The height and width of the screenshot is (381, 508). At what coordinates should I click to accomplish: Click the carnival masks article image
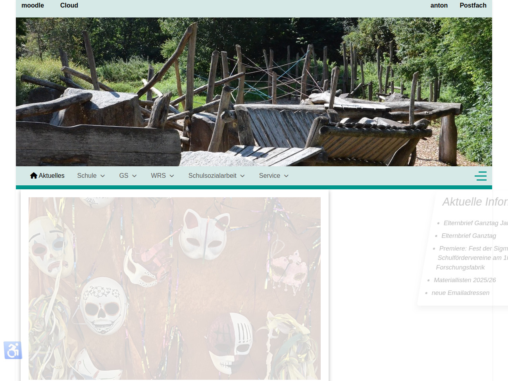(175, 288)
